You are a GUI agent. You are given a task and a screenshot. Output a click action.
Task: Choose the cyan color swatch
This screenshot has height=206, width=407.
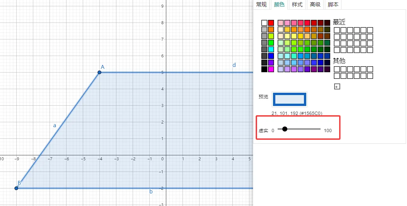point(271,49)
